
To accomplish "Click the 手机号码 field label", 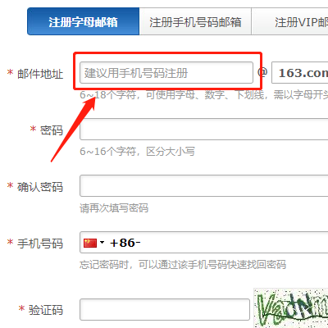I will click(40, 244).
